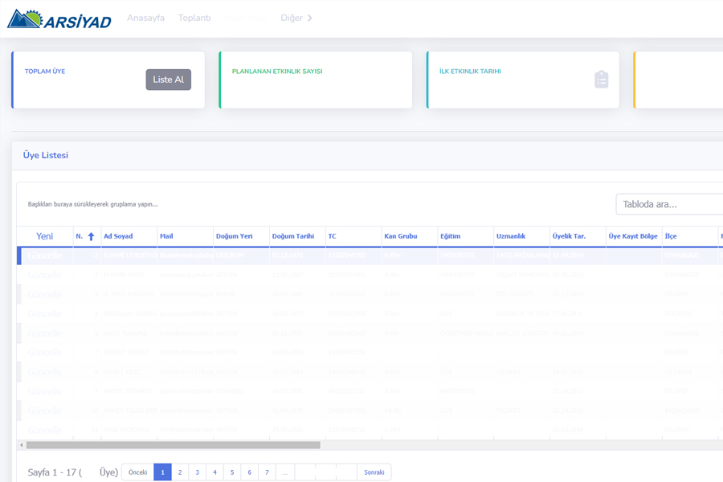Screen dimensions: 723x482
Task: Click the sort arrow in the N. column
Action: tap(91, 237)
